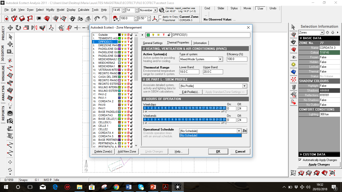Click the scissors cut tool icon

pyautogui.click(x=69, y=28)
